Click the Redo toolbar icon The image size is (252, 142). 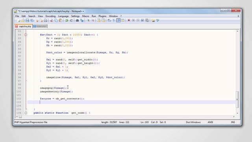tap(71, 21)
